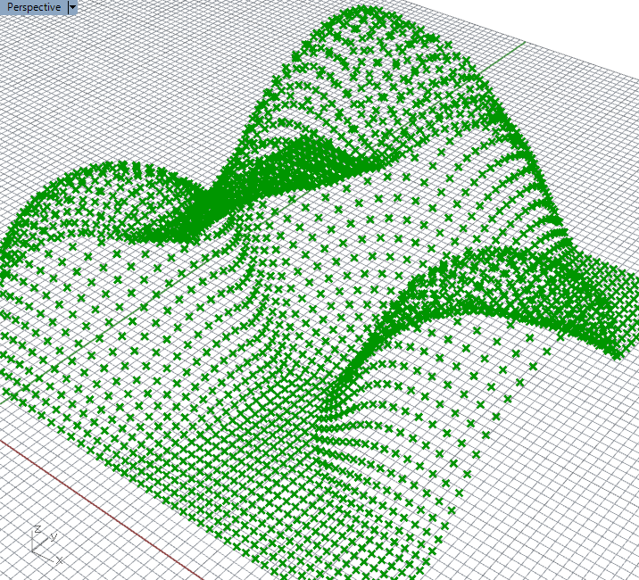Click the Y label on the axes icon

54,536
